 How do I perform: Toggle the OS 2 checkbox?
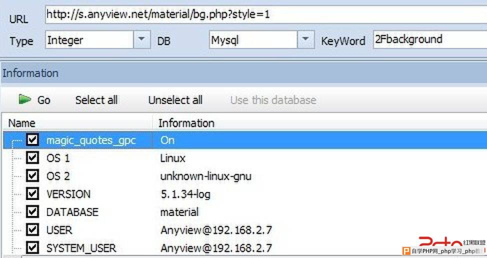pyautogui.click(x=32, y=175)
